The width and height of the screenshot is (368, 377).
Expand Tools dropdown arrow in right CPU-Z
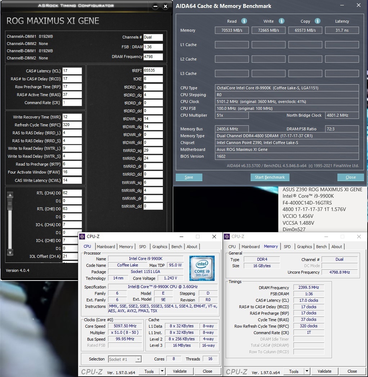click(307, 371)
